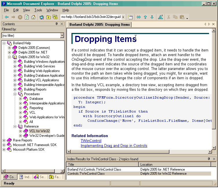Click the Font Size toolbar icon
Viewport: 218px width, 188px height.
click(x=160, y=17)
